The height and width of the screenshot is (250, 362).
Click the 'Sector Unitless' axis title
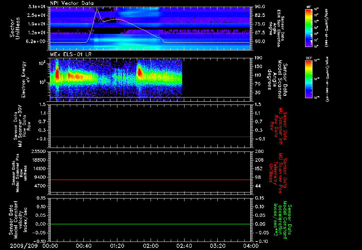coord(15,28)
